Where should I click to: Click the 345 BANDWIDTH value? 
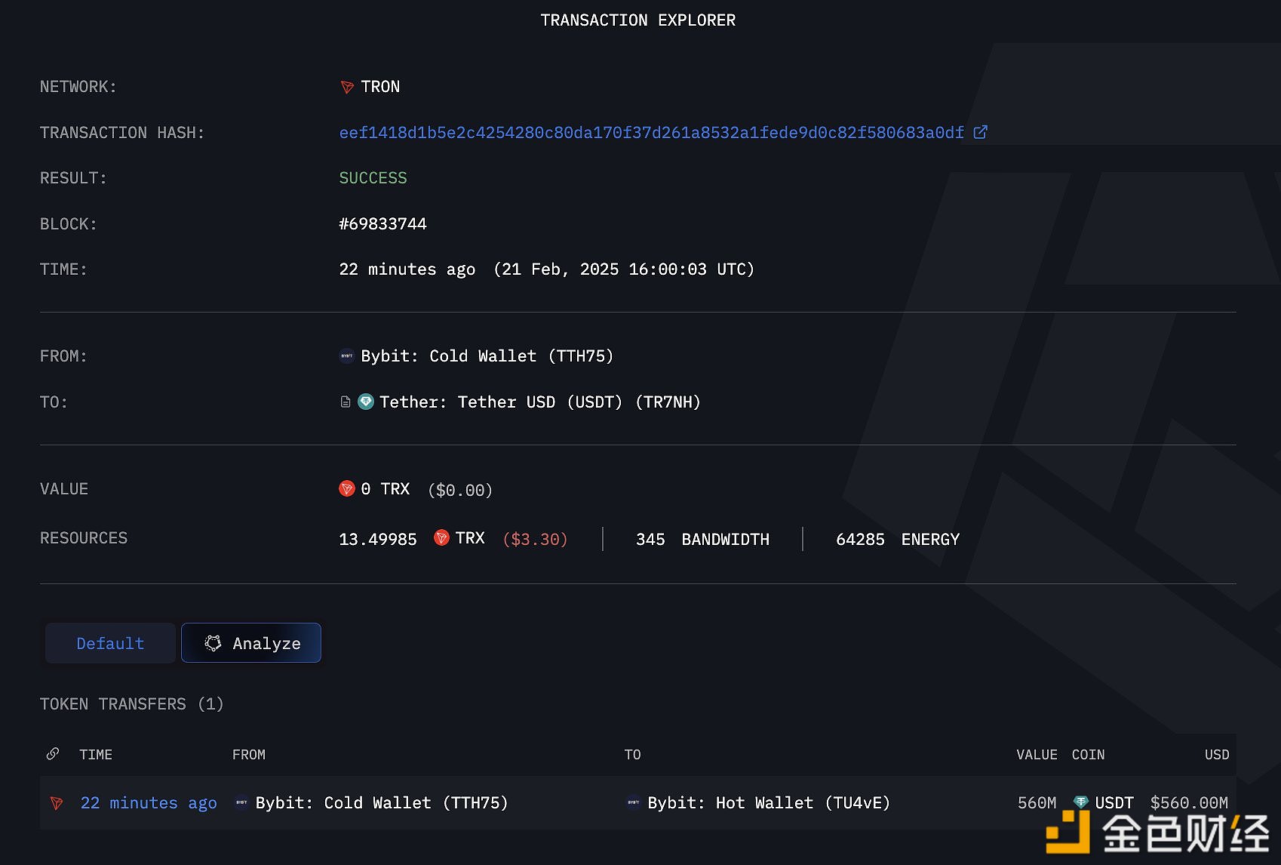[x=702, y=539]
